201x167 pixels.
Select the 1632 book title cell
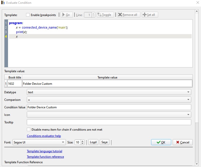[x=15, y=84]
